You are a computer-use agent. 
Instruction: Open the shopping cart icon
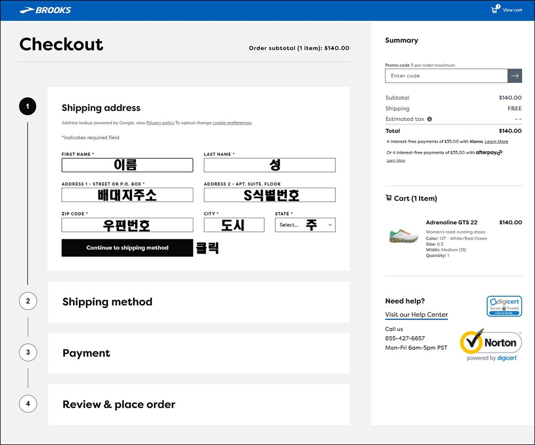tap(495, 9)
